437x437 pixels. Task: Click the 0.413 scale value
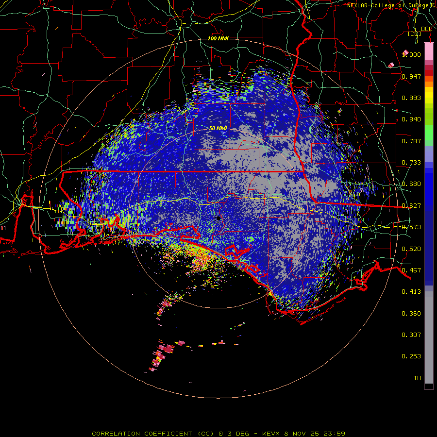pyautogui.click(x=411, y=292)
